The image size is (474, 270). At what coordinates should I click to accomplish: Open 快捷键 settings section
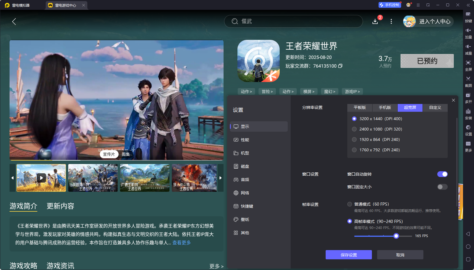[259, 206]
